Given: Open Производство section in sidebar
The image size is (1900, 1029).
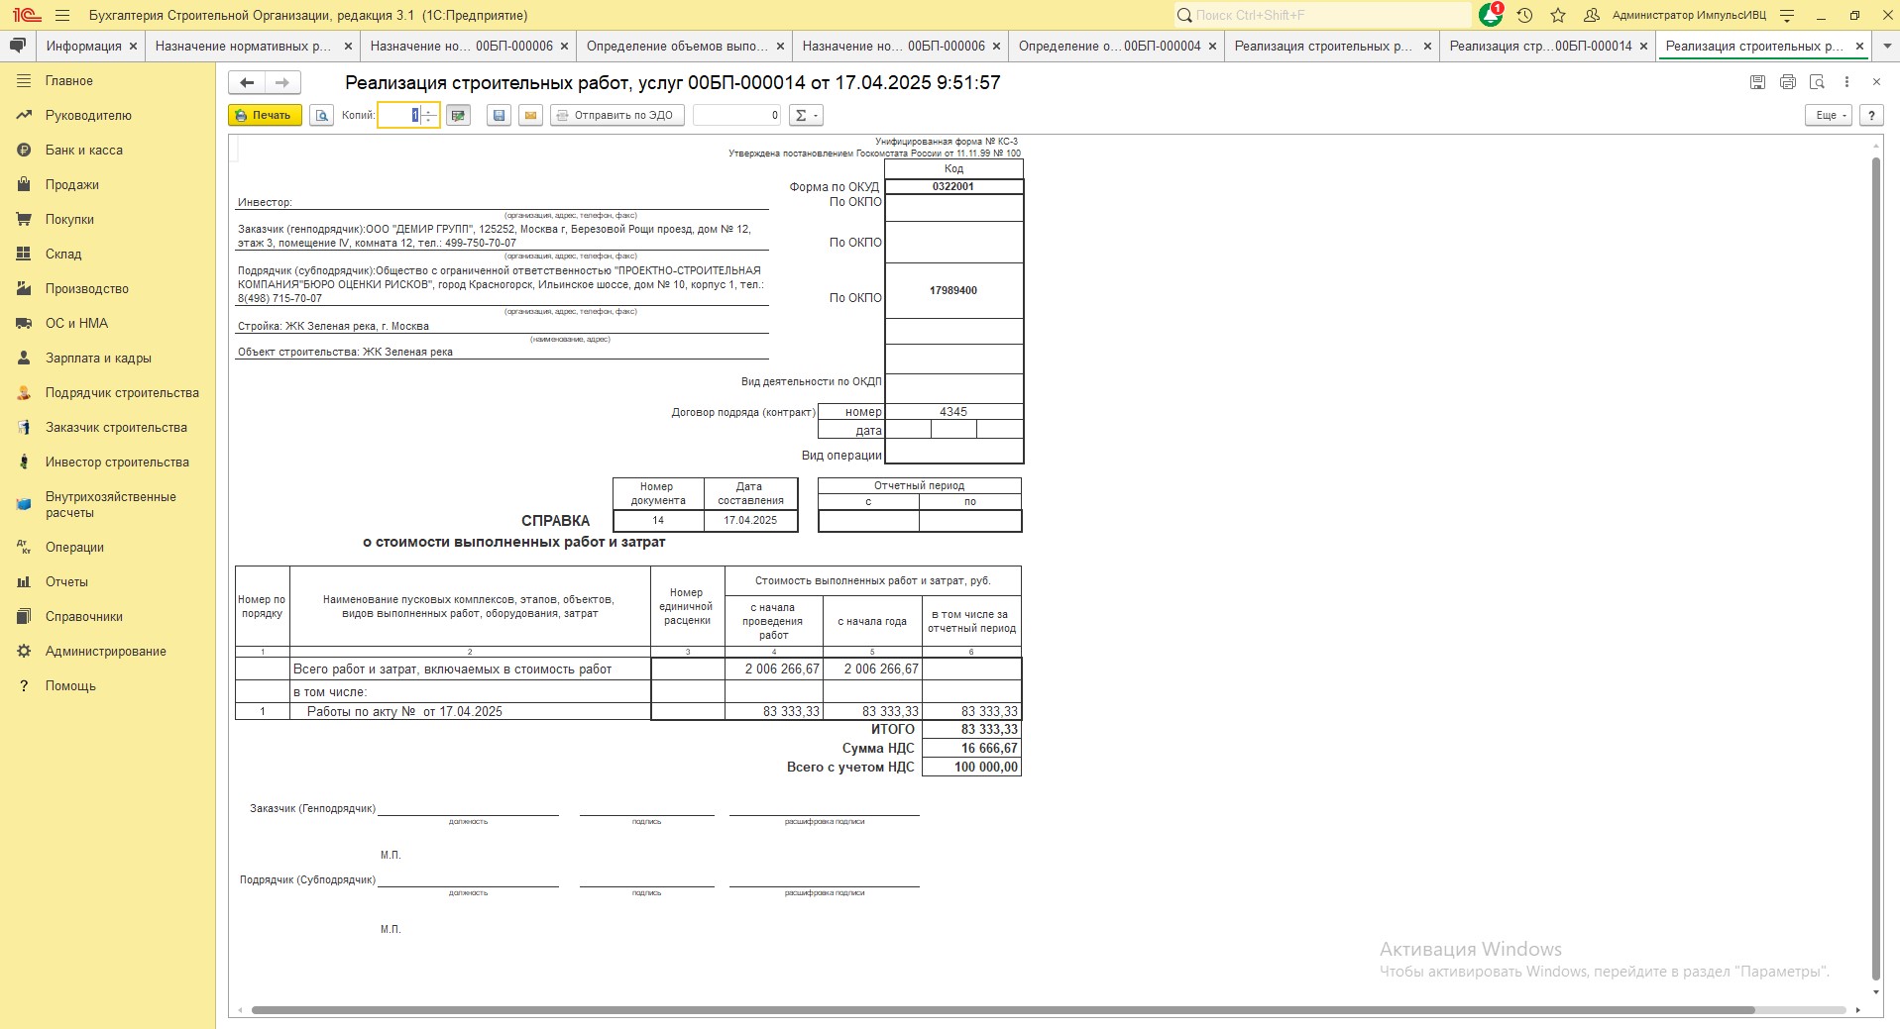Looking at the screenshot, I should [107, 289].
